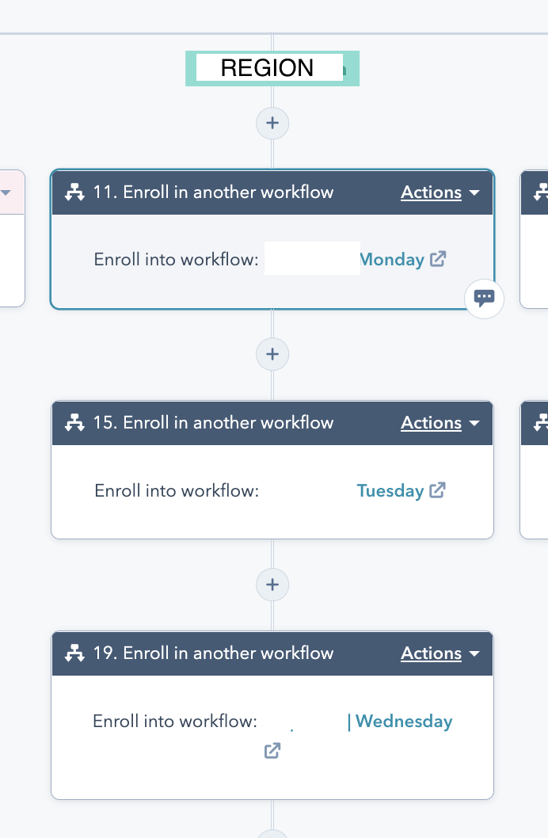Click the plus button between actions 11 and 15
This screenshot has width=548, height=838.
pos(272,354)
